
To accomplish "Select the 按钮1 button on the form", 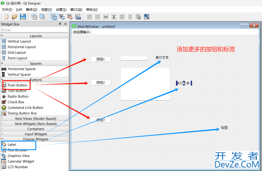I will (101, 59).
